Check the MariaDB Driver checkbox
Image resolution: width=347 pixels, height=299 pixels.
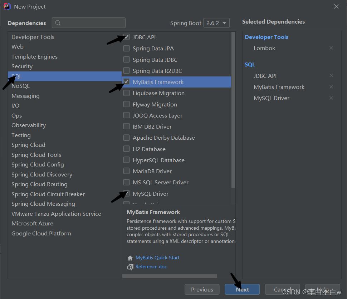(x=126, y=171)
